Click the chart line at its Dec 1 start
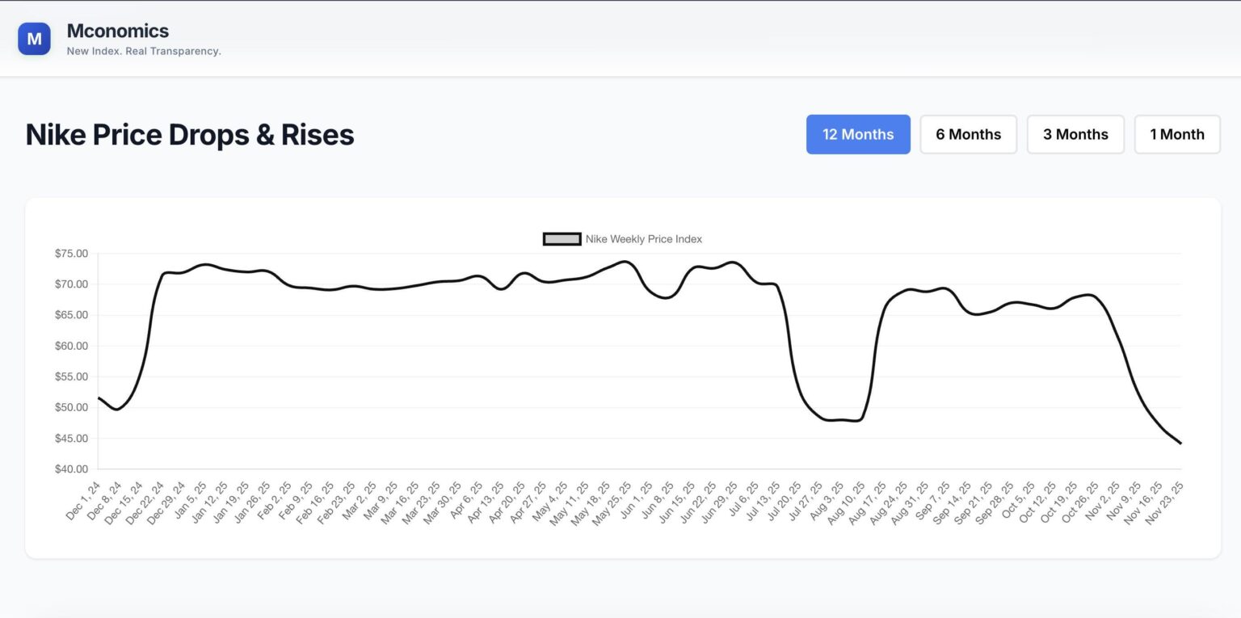 click(x=98, y=398)
